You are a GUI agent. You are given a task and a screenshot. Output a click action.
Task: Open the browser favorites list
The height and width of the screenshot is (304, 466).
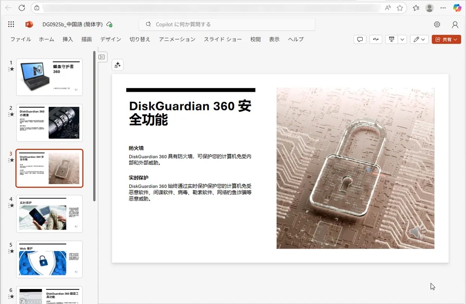tap(416, 8)
